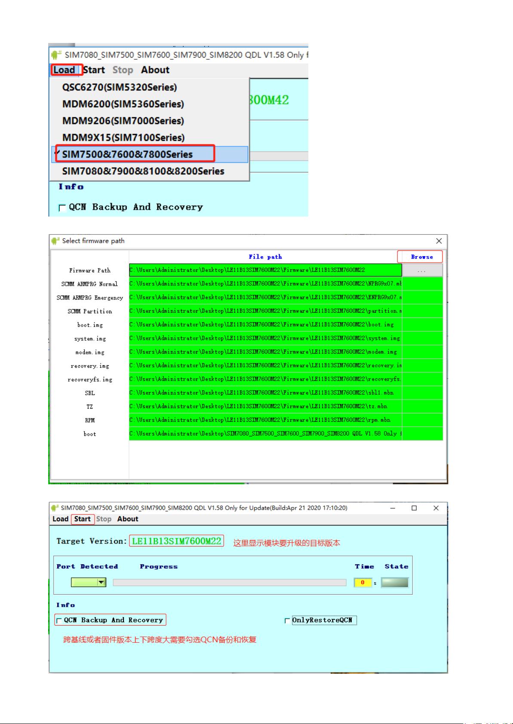This screenshot has height=724, width=513.
Task: Close the QDL update tool window
Action: [436, 508]
